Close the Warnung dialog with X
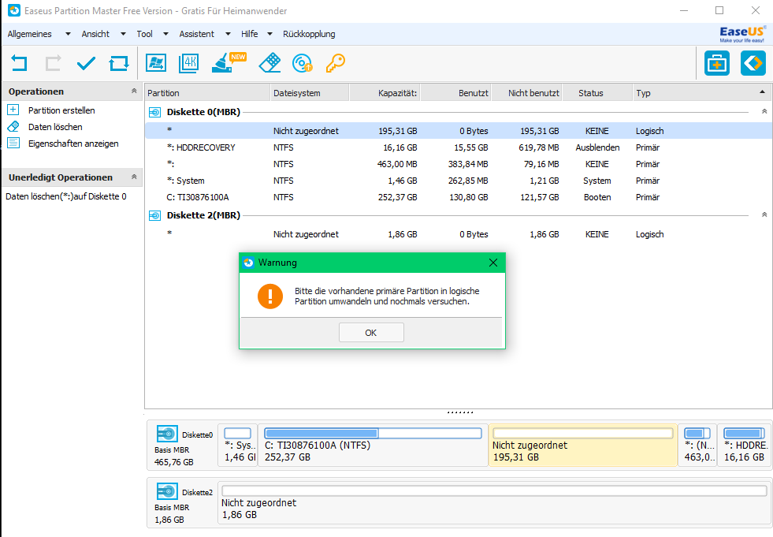Viewport: 773px width, 537px height. tap(493, 263)
